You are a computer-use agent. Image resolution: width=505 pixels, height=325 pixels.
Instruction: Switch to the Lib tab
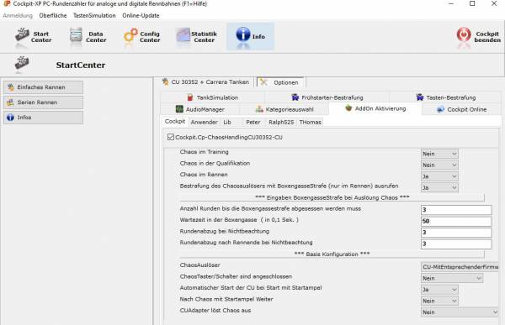coord(227,122)
